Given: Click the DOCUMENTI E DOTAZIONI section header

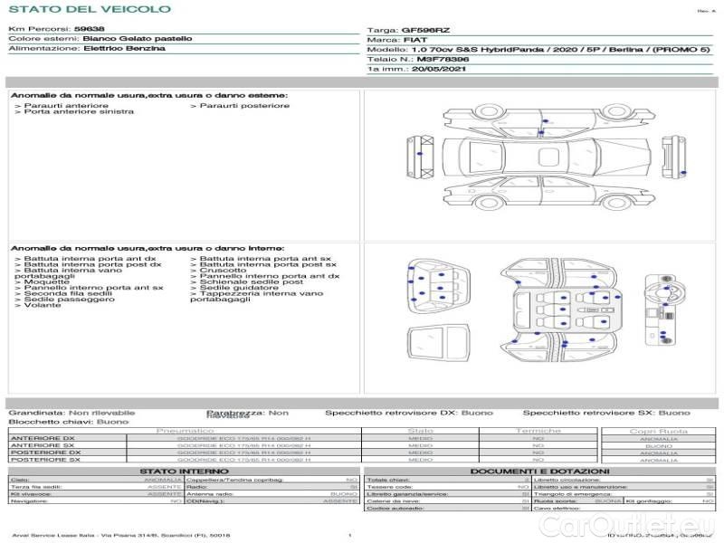Looking at the screenshot, I should [x=539, y=472].
